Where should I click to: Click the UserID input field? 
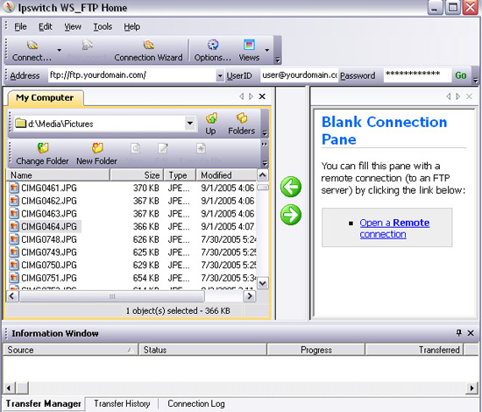pos(300,75)
